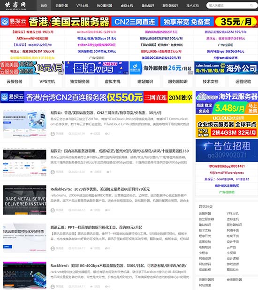
Task: Click author avatar icon under 腾讯云图 article
Action: 53,248
